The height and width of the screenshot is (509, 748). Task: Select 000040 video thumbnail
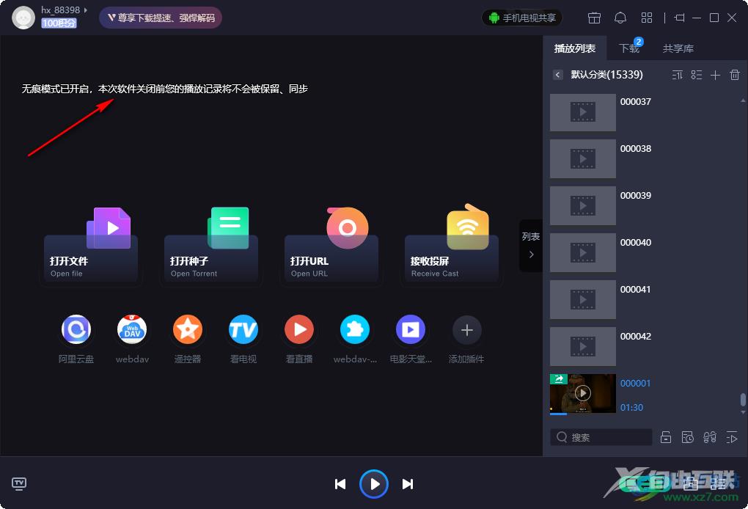pos(583,253)
